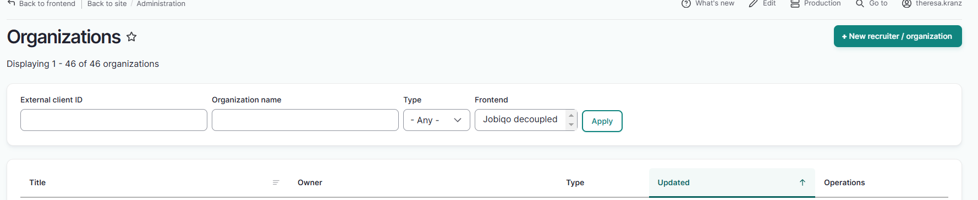Select the Jobiqo decoupled Frontend option
The height and width of the screenshot is (200, 978).
coord(520,119)
